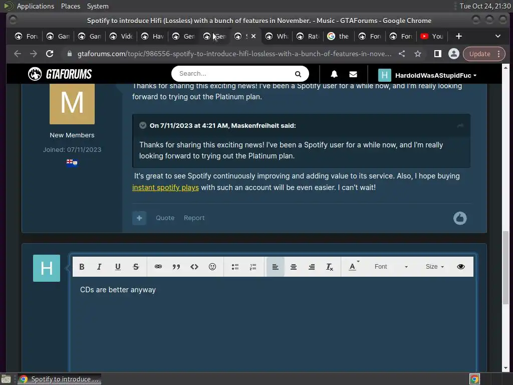Open a new browser tab

[459, 36]
